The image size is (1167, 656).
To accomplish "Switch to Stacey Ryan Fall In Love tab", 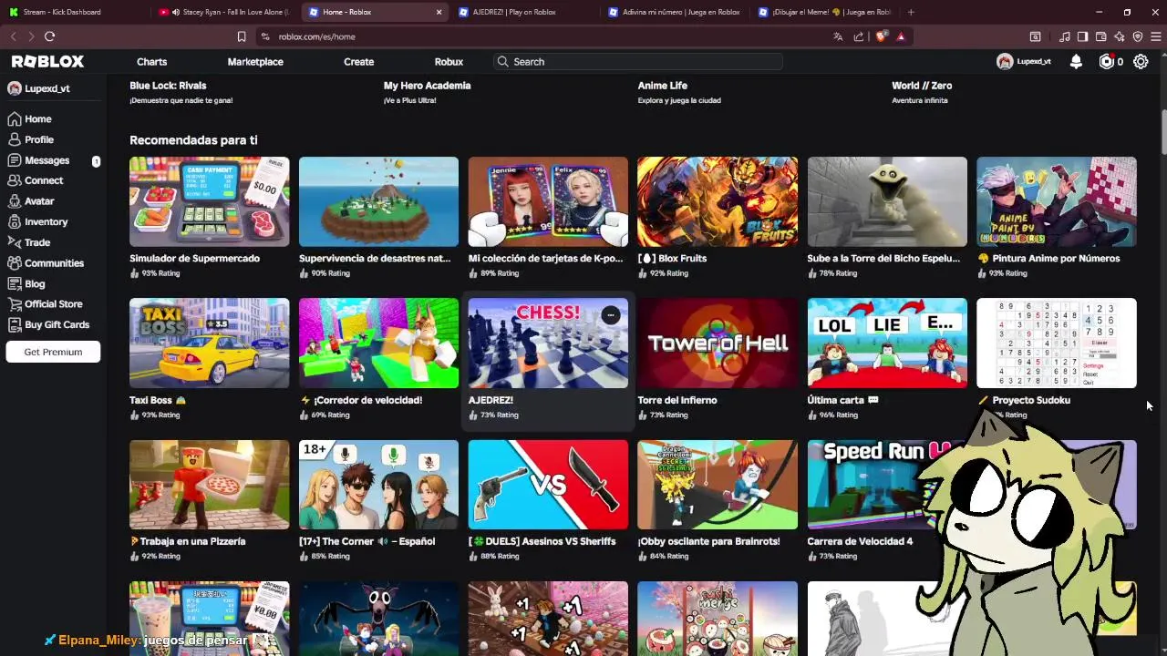I will click(223, 12).
